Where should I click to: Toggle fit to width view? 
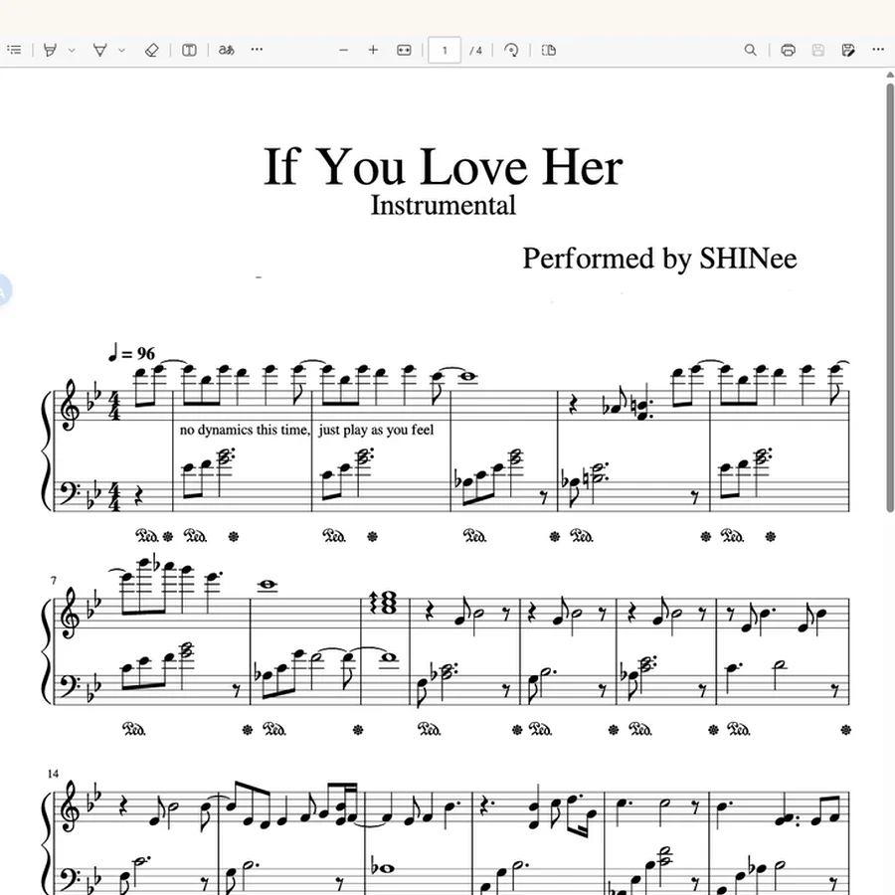pos(404,51)
